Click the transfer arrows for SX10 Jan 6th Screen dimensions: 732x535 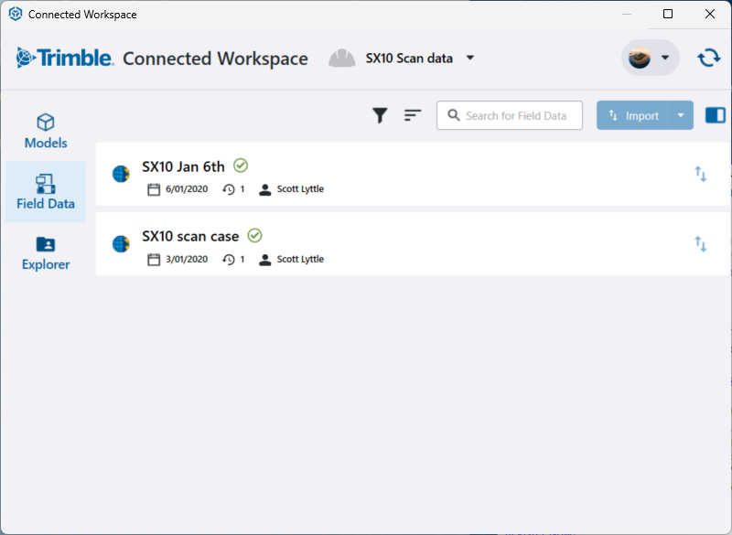(700, 174)
